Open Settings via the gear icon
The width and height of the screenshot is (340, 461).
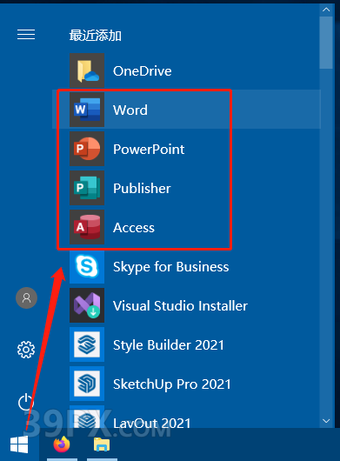click(26, 350)
